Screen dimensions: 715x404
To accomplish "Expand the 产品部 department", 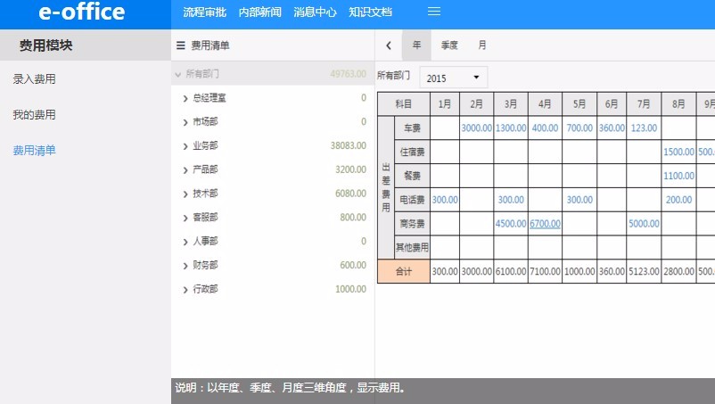I will point(185,170).
